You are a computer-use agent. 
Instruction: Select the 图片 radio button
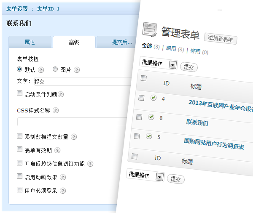[55, 69]
